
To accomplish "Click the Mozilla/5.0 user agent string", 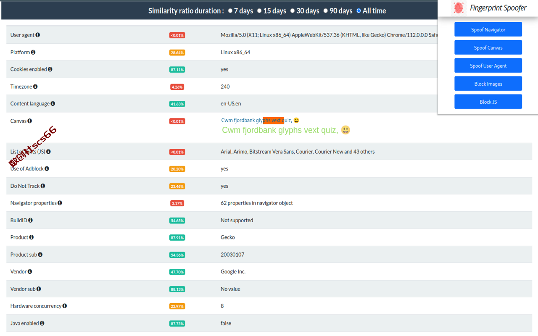I will coord(329,35).
